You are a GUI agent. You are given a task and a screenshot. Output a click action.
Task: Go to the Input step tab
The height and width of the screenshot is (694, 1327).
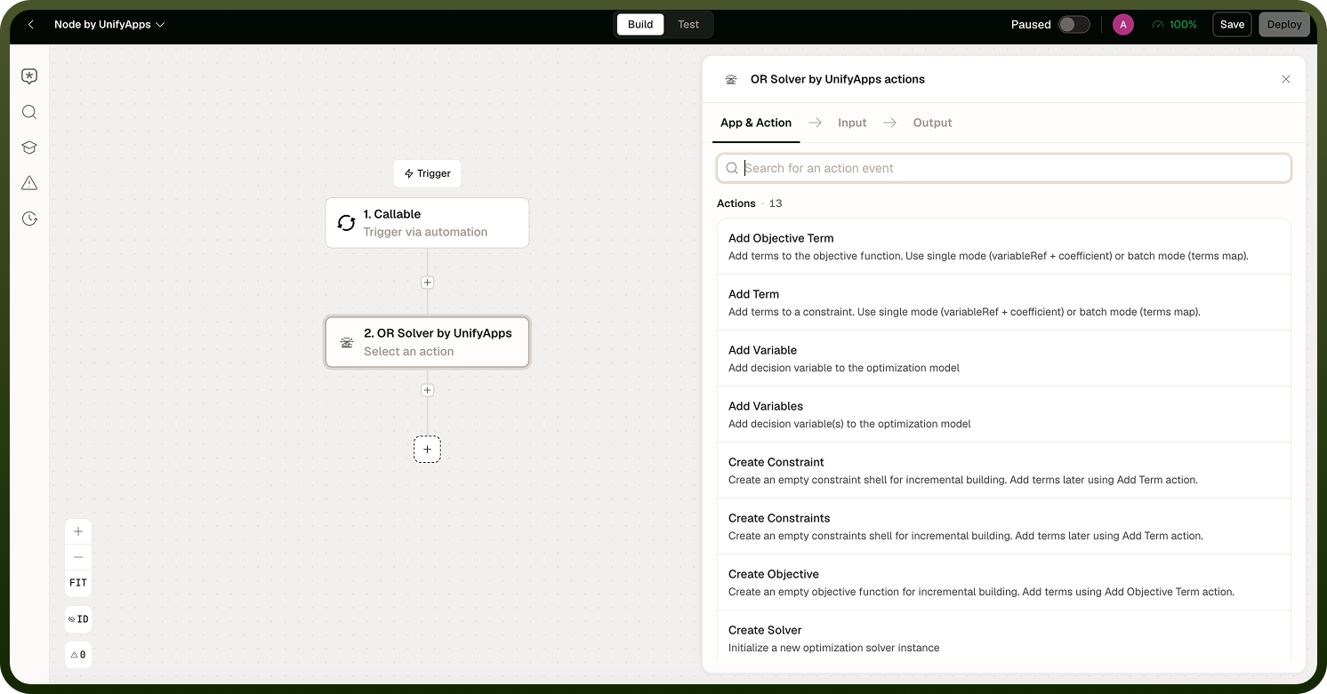coord(852,123)
